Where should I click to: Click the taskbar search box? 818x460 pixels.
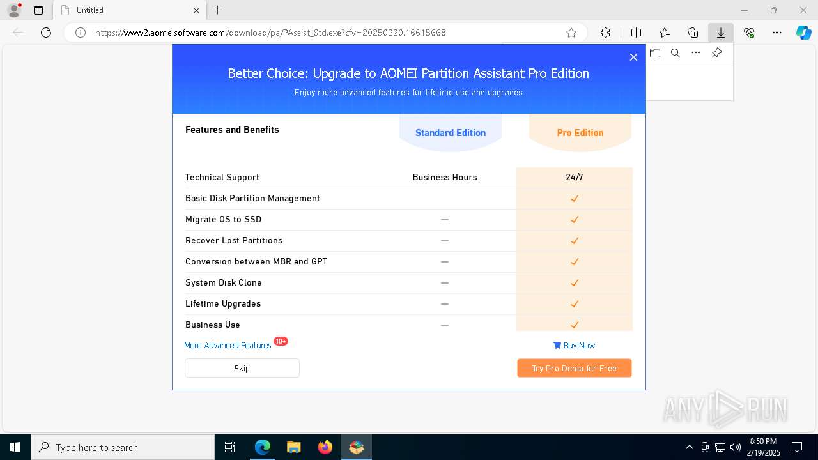[123, 447]
